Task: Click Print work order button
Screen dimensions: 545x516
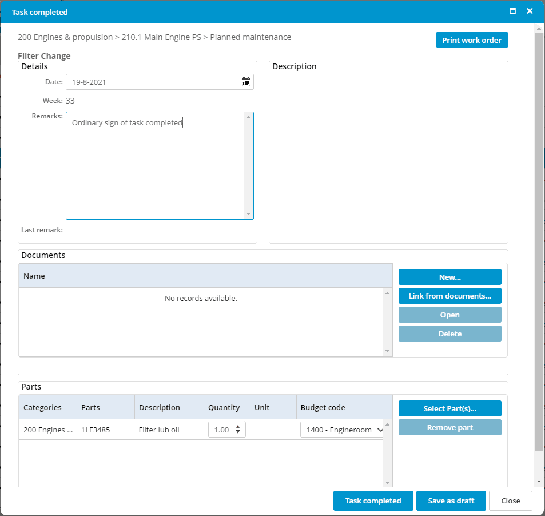Action: [471, 40]
